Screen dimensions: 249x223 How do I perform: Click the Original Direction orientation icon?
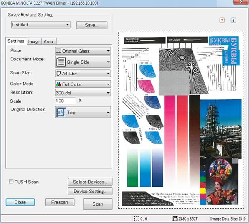pyautogui.click(x=61, y=113)
